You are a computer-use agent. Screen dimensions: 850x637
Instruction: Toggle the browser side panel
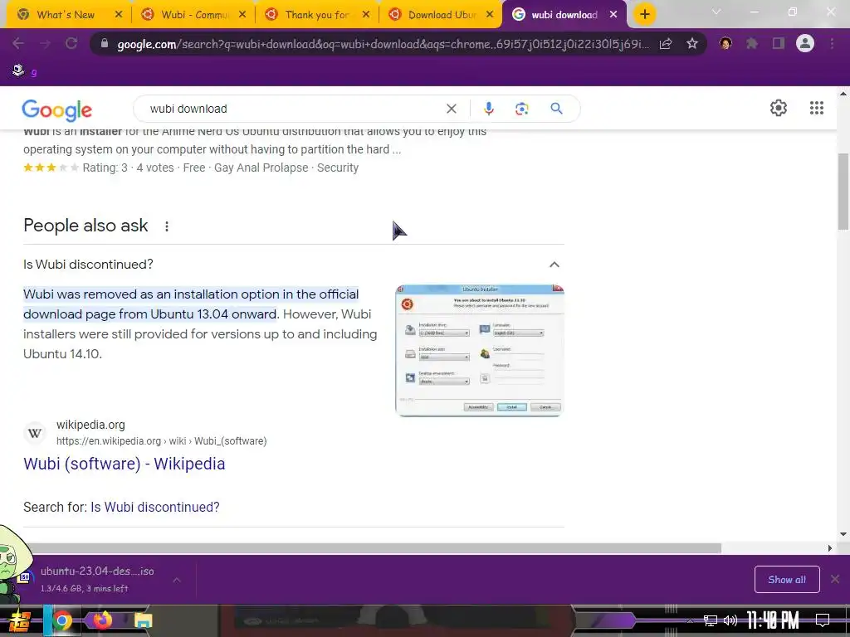pyautogui.click(x=779, y=43)
